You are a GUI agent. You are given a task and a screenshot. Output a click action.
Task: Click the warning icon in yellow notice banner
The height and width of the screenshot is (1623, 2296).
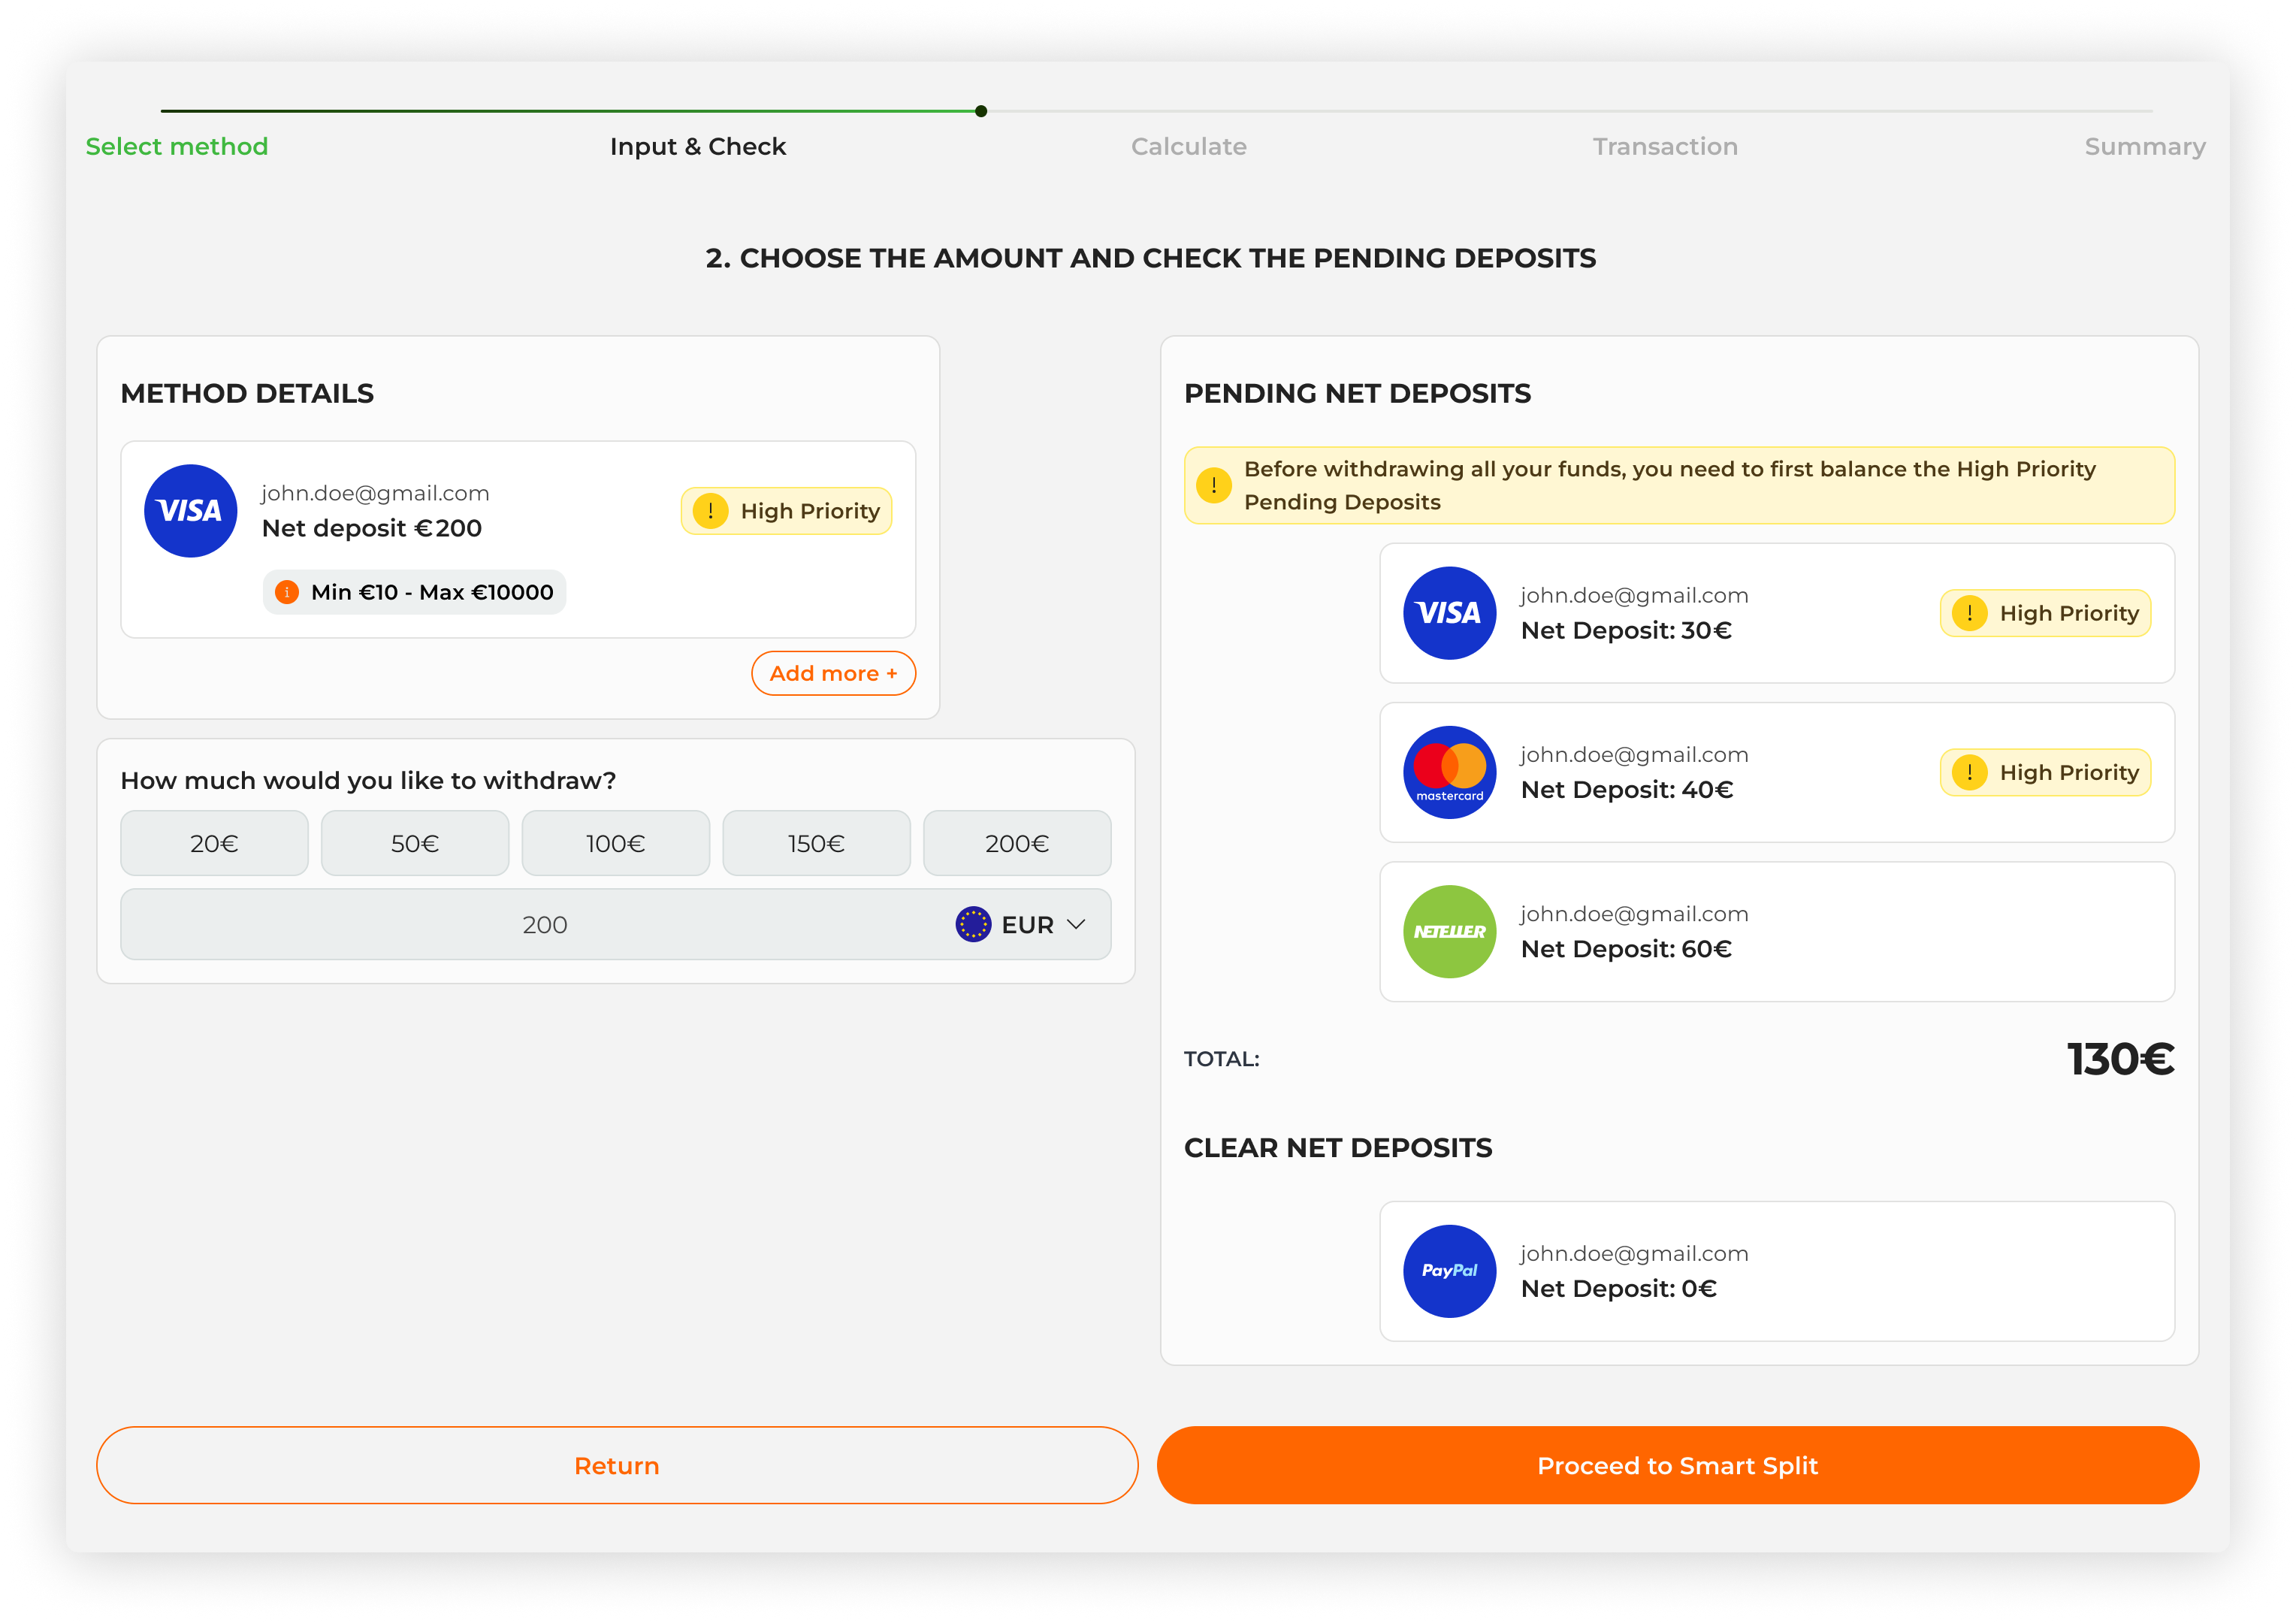[x=1213, y=485]
